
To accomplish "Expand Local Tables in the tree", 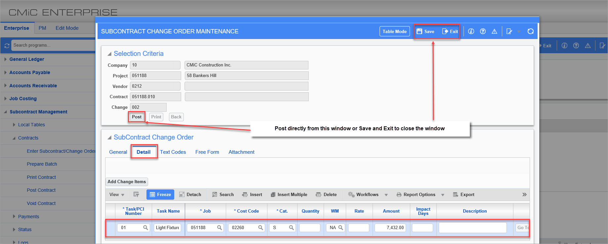I will 14,125.
